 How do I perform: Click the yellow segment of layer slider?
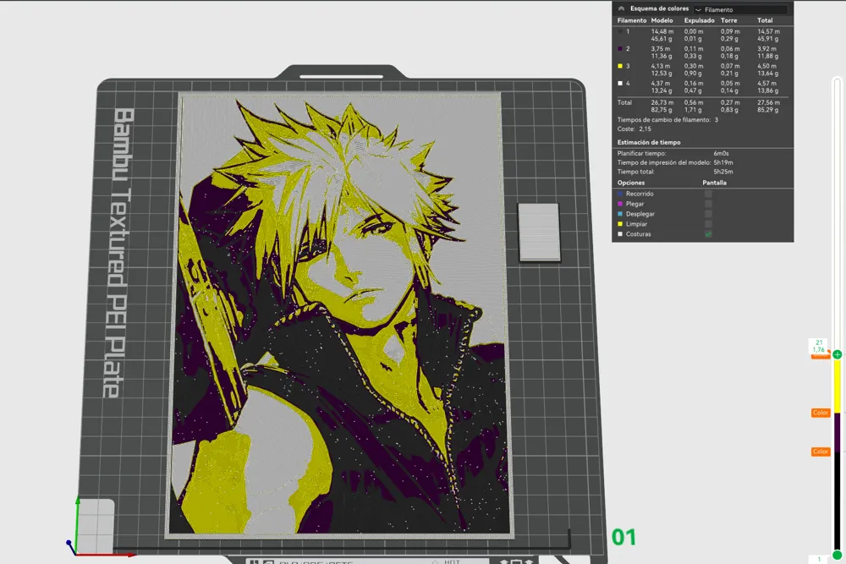click(837, 386)
